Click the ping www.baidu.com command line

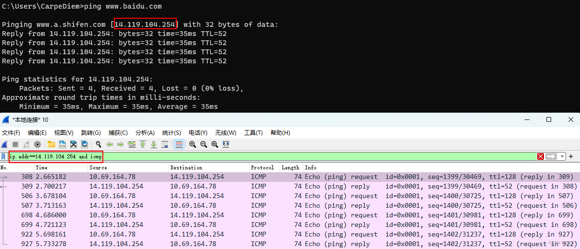click(82, 7)
